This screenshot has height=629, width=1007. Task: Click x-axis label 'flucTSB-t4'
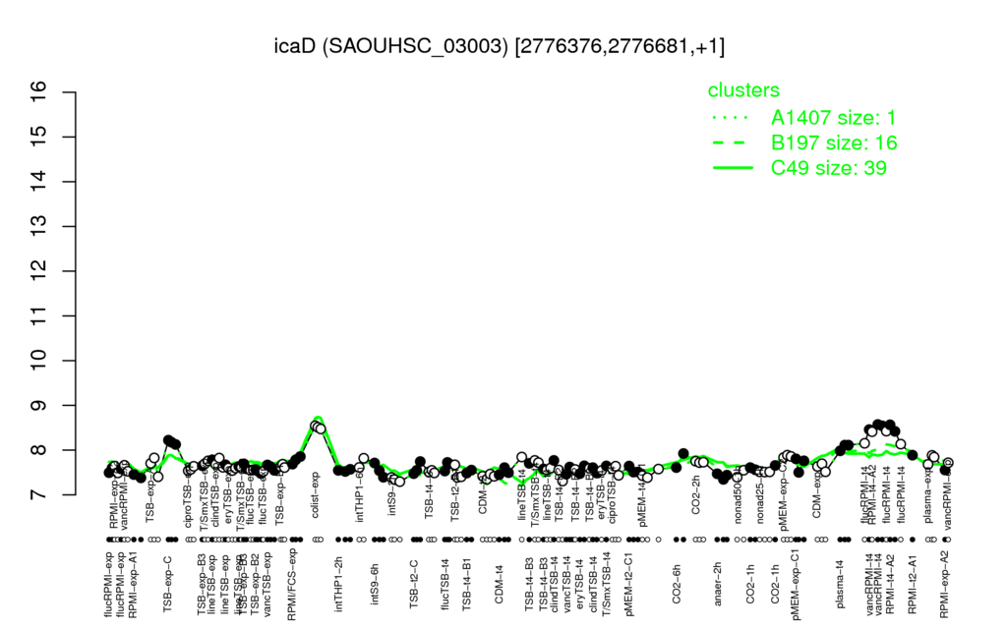[445, 584]
